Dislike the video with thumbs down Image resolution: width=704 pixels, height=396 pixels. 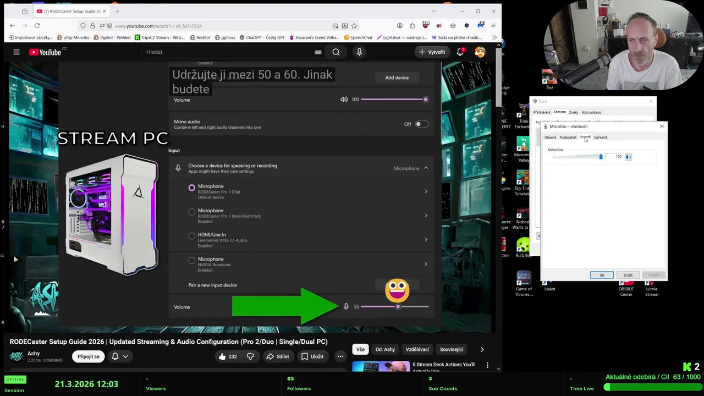[250, 356]
